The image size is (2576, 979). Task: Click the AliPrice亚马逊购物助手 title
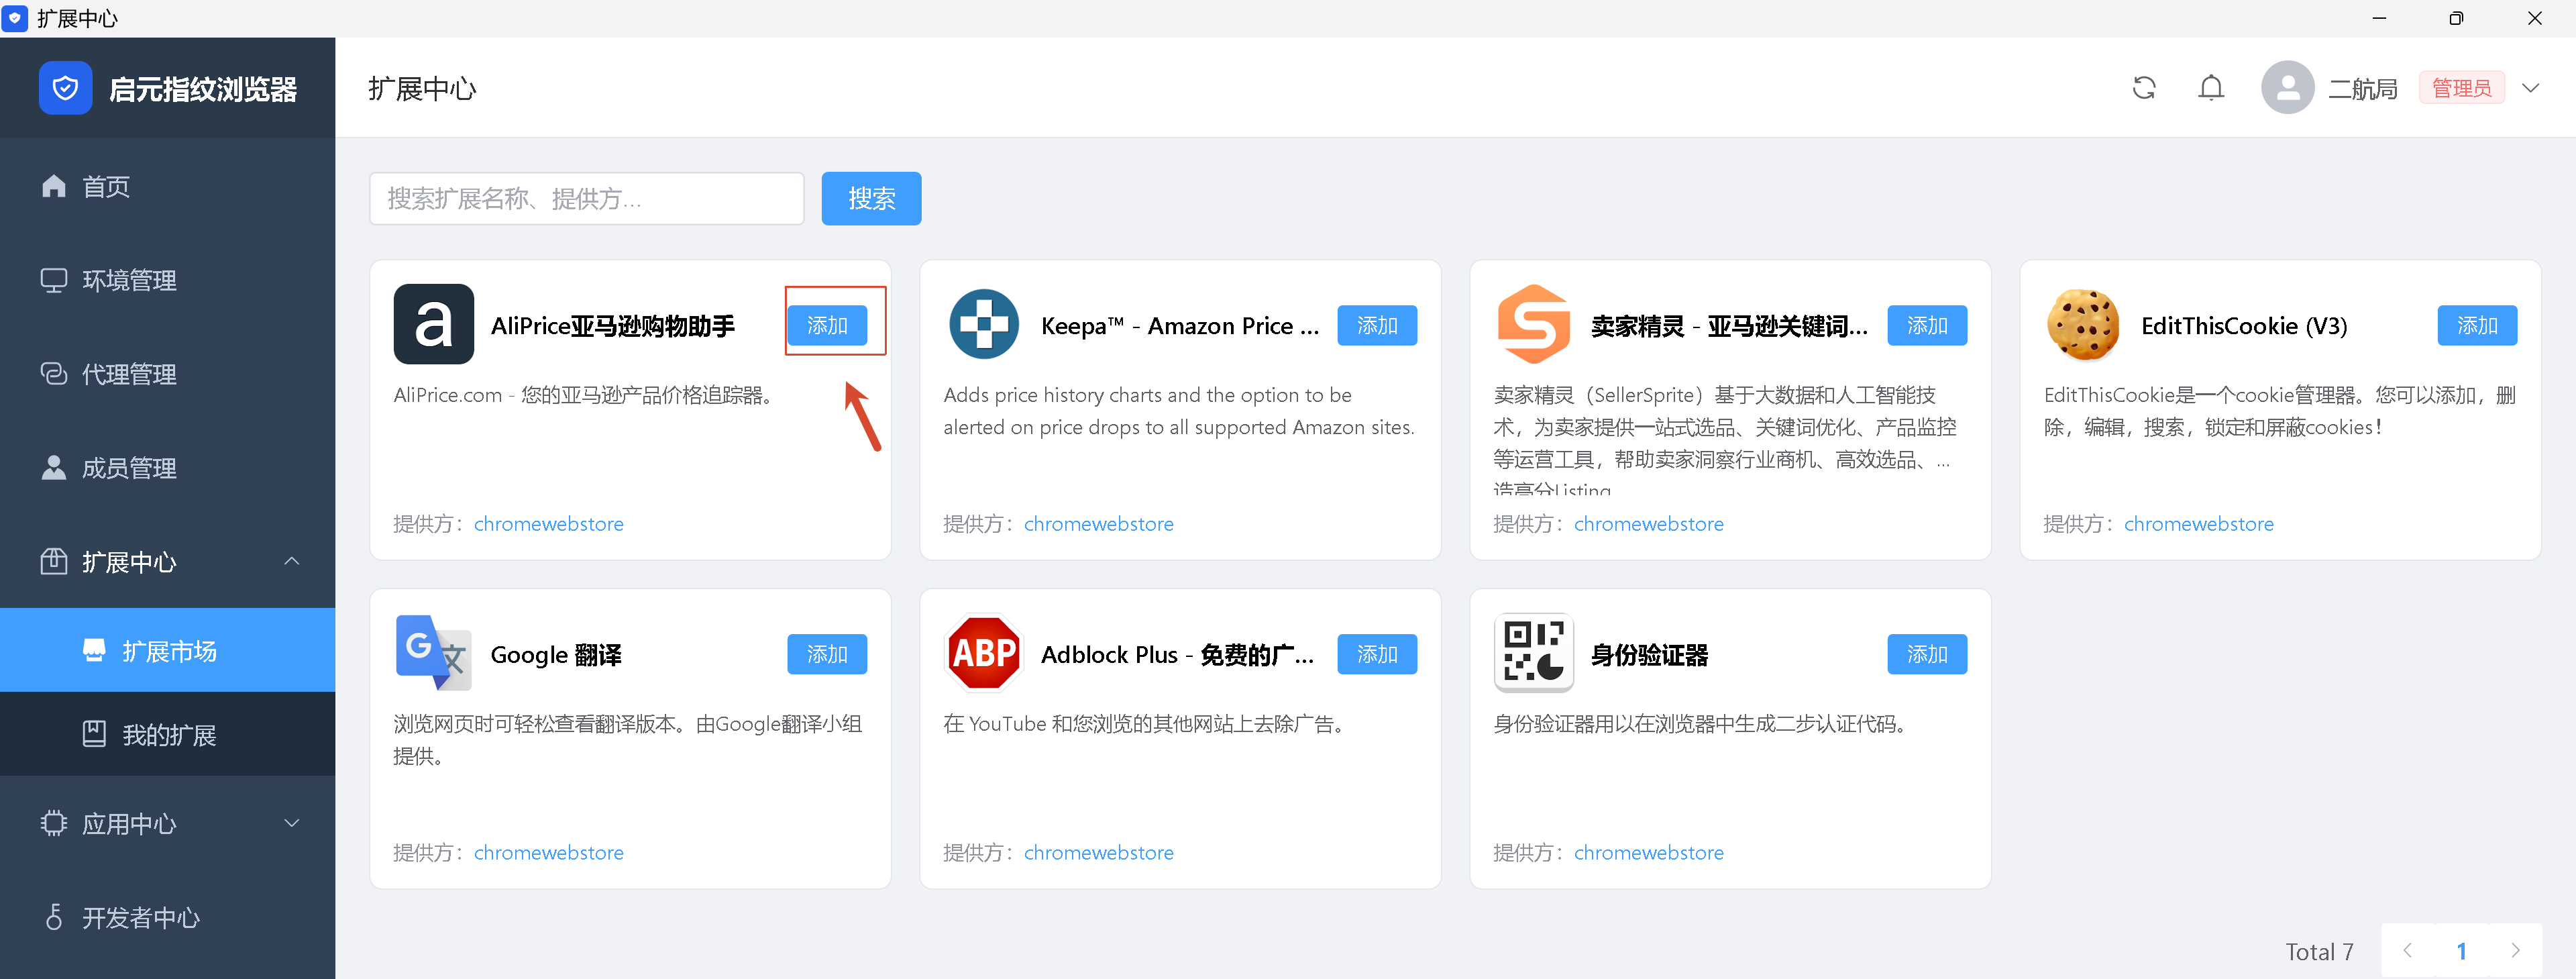(612, 326)
